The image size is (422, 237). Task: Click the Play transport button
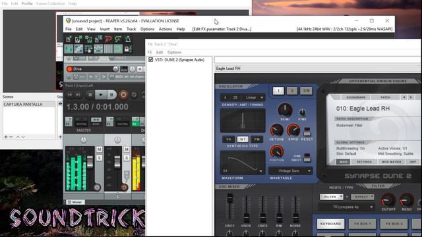point(101,95)
